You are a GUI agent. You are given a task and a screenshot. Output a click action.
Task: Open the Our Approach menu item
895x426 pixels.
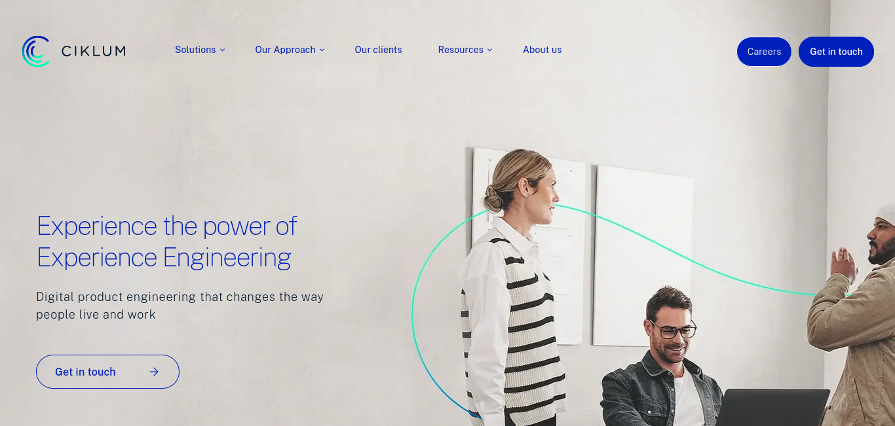coord(285,50)
